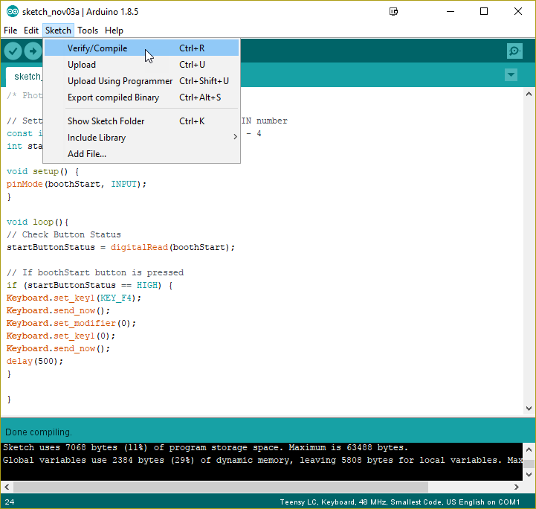Click the 'void loop(){' code line
Viewport: 536px width, 509px height.
pyautogui.click(x=38, y=222)
